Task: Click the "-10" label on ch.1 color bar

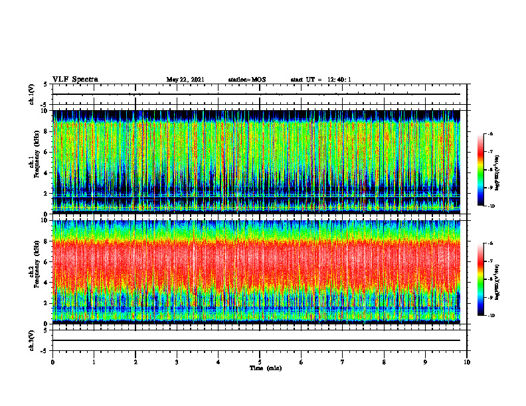Action: pos(491,206)
